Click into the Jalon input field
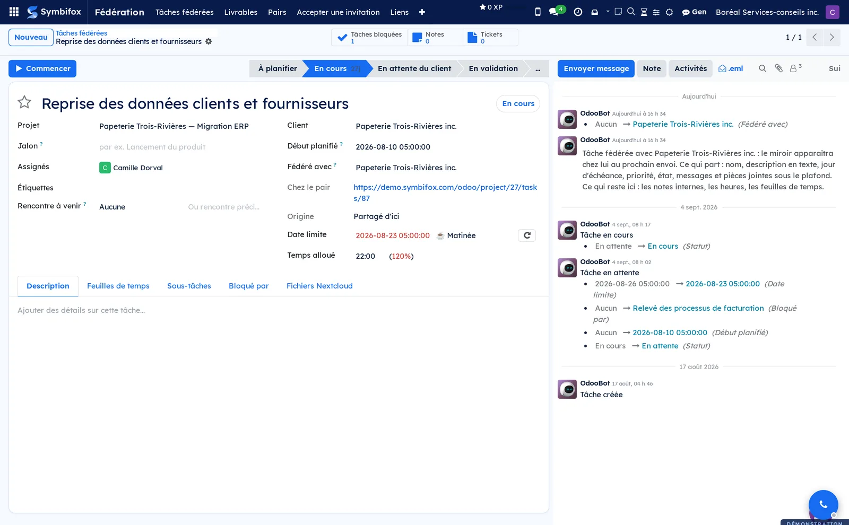Viewport: 849px width, 525px height. (180, 147)
